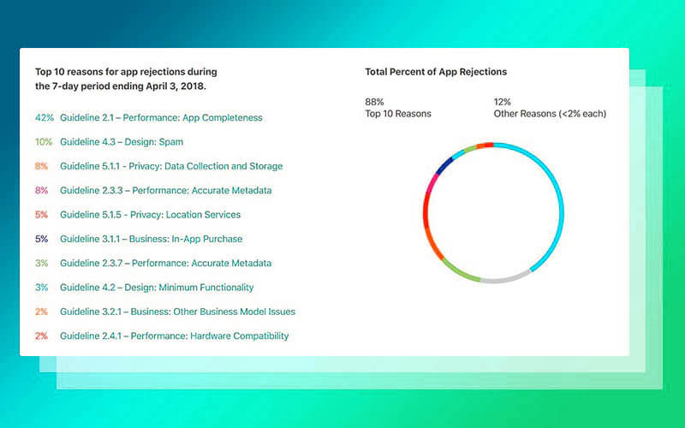Click the '88% Top 10 Reasons' label
This screenshot has width=685, height=428.
[398, 108]
